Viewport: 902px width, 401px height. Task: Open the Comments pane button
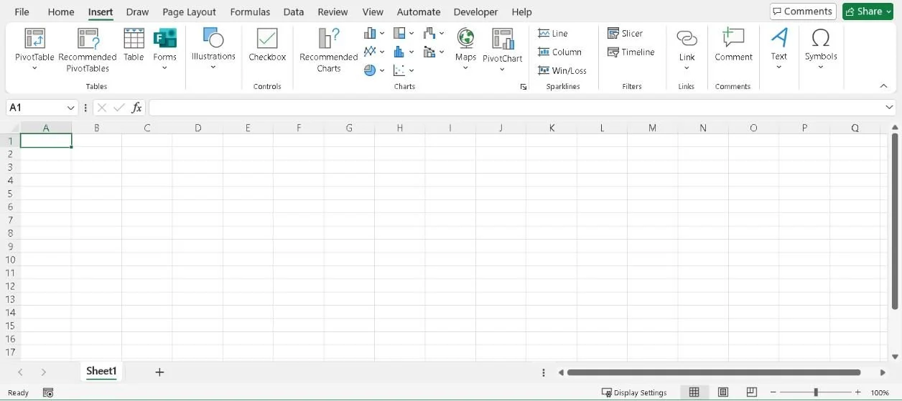tap(803, 11)
